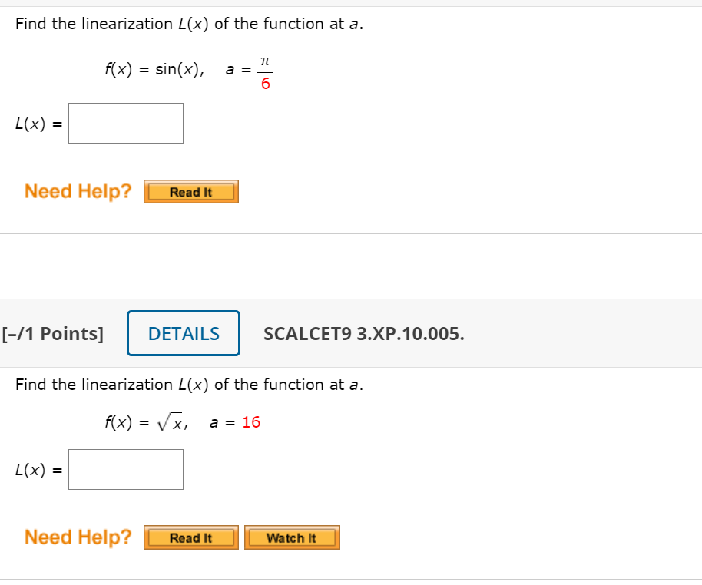The image size is (702, 585).
Task: Open the DETAILS panel for problem 3.XP.10.005
Action: (183, 333)
